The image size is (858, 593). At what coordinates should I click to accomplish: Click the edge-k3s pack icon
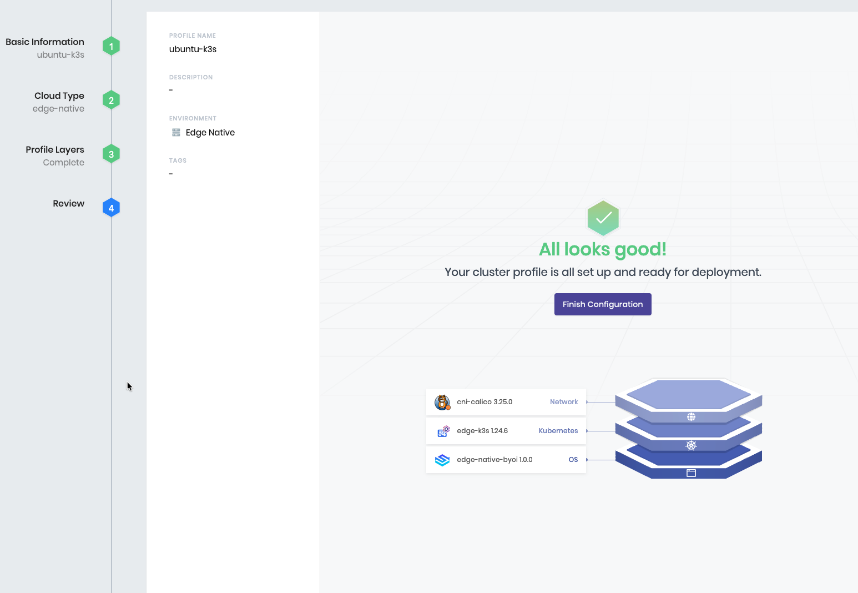pos(442,431)
